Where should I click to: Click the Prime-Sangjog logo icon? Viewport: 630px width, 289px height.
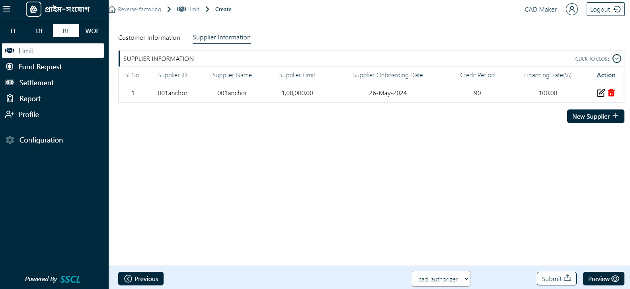point(33,9)
